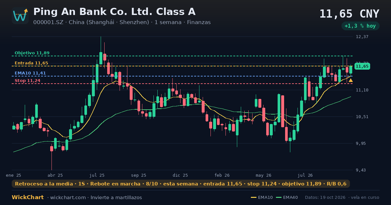Image resolution: width=391 pixels, height=205 pixels.
Task: Click the ene 25 date label
Action: point(14,175)
